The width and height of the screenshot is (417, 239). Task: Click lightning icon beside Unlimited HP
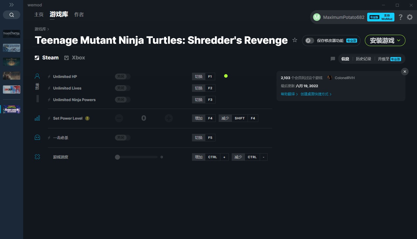point(49,76)
